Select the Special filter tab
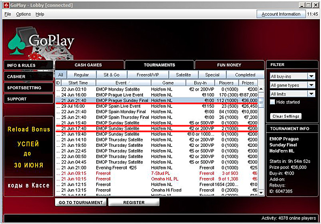Viewport: 321px width, 224px height. click(x=212, y=75)
